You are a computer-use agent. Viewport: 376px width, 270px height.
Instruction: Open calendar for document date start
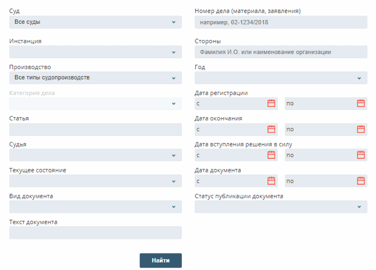pos(271,181)
